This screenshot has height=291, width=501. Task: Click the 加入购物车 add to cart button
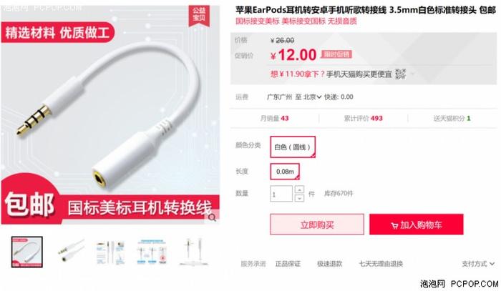click(x=417, y=225)
